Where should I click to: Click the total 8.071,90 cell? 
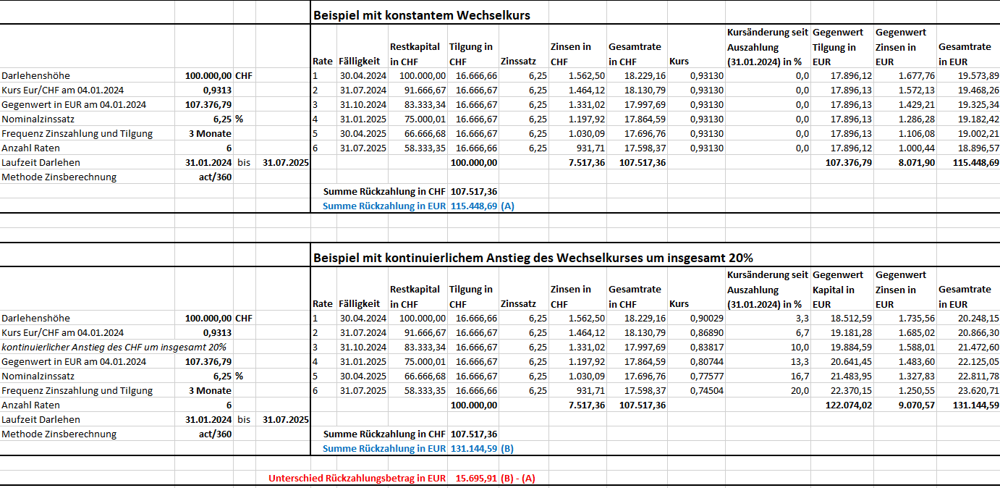(915, 162)
